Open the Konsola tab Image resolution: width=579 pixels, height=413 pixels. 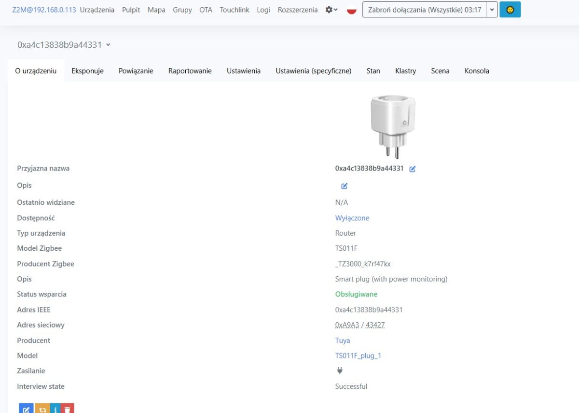477,71
